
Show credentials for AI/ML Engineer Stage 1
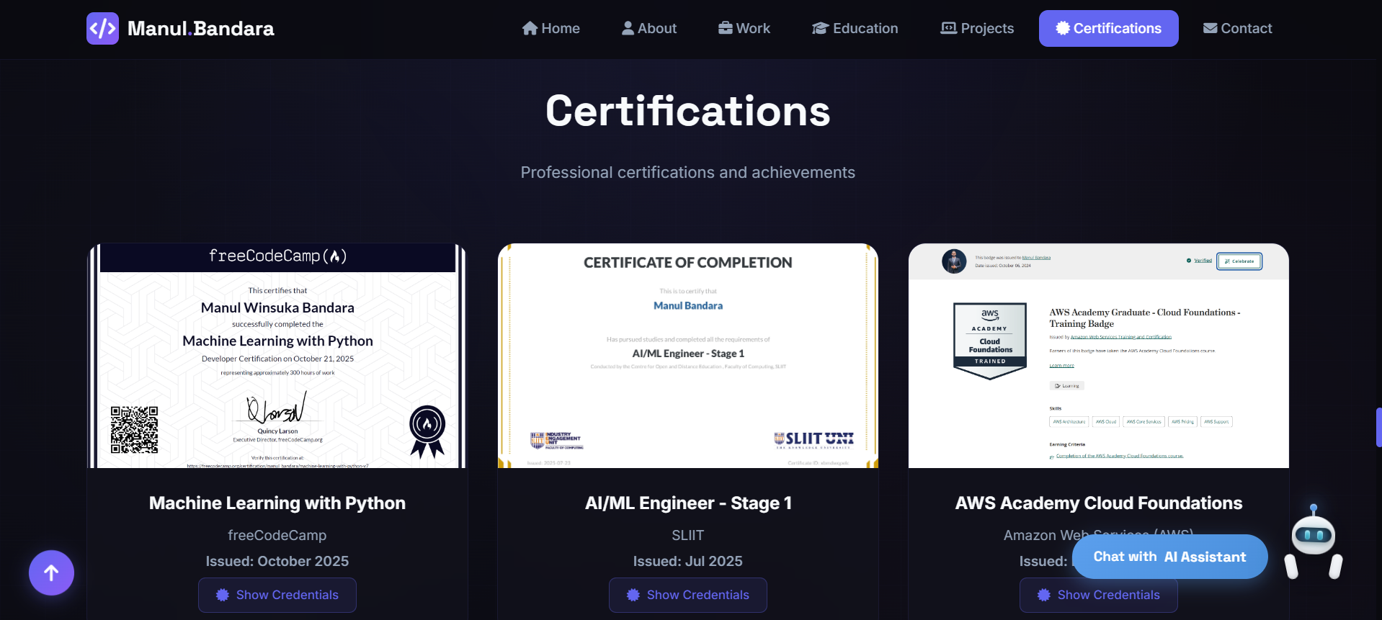coord(688,595)
